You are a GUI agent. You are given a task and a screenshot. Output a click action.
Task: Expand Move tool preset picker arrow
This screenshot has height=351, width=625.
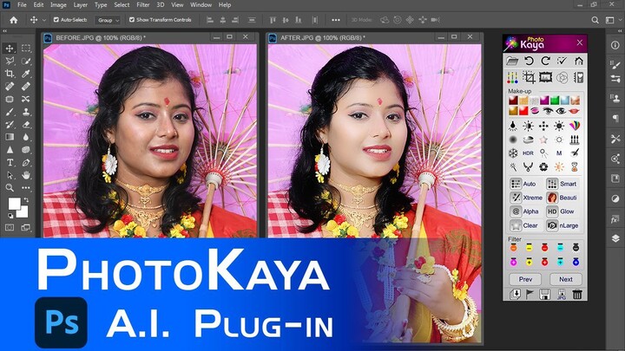[x=44, y=20]
